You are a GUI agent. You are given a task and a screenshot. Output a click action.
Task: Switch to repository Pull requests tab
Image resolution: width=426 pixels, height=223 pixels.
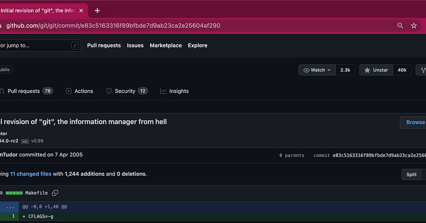point(26,91)
